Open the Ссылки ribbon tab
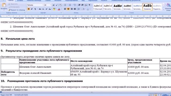This screenshot has height=96, width=171. tap(48, 1)
